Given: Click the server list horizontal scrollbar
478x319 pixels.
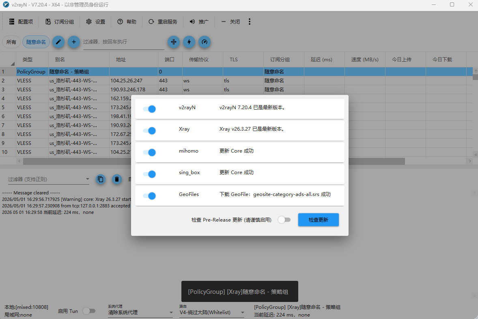Looking at the screenshot, I should pyautogui.click(x=214, y=161).
